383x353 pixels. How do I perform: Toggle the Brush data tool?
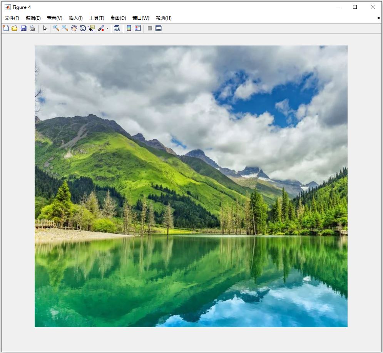[100, 29]
